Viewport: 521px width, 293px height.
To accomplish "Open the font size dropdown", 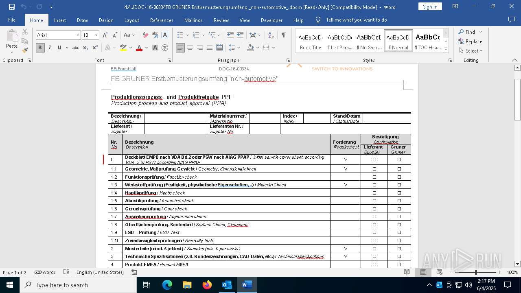I will 96,35.
